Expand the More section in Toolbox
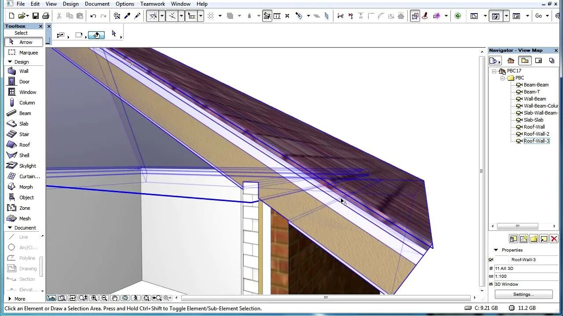The height and width of the screenshot is (316, 563). (x=10, y=299)
